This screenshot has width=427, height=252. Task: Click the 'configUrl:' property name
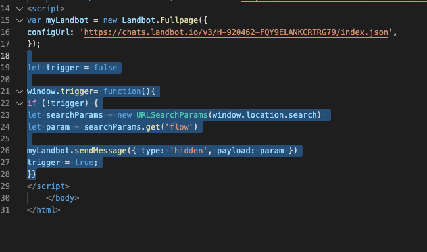[x=51, y=32]
